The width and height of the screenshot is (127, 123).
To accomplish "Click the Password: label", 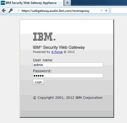I will tap(42, 71).
